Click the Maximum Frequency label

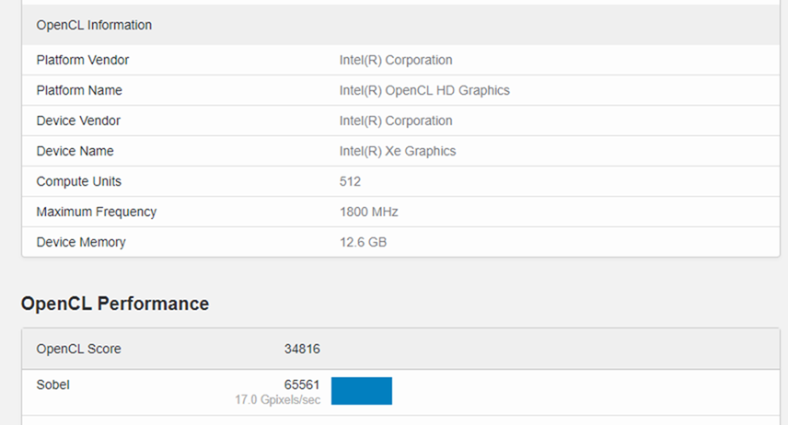[x=96, y=212]
